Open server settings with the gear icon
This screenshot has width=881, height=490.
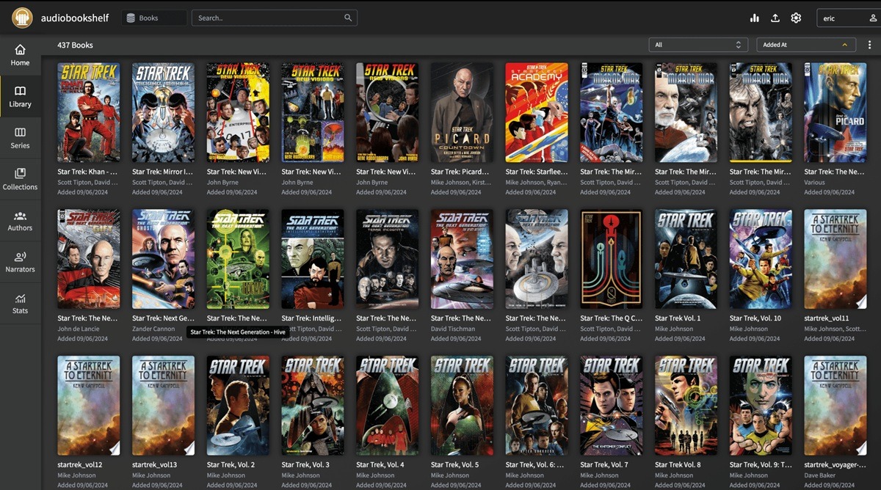pyautogui.click(x=797, y=18)
